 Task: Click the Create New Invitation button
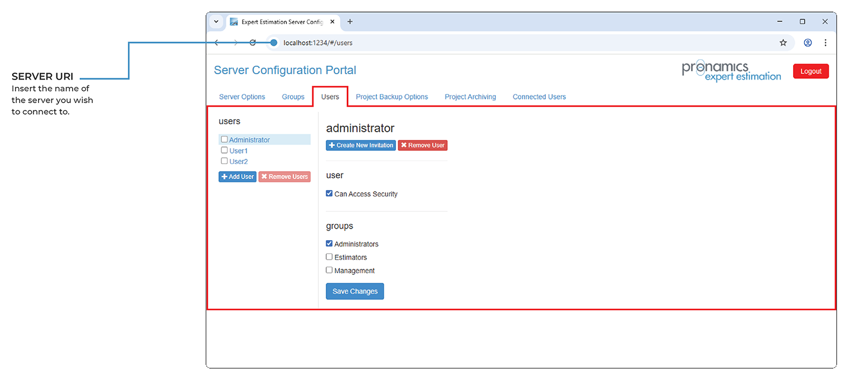(x=361, y=146)
